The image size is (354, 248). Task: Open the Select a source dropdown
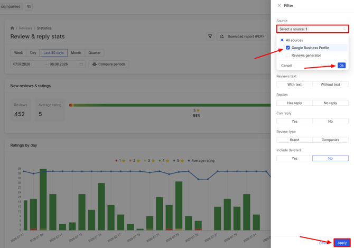click(312, 29)
